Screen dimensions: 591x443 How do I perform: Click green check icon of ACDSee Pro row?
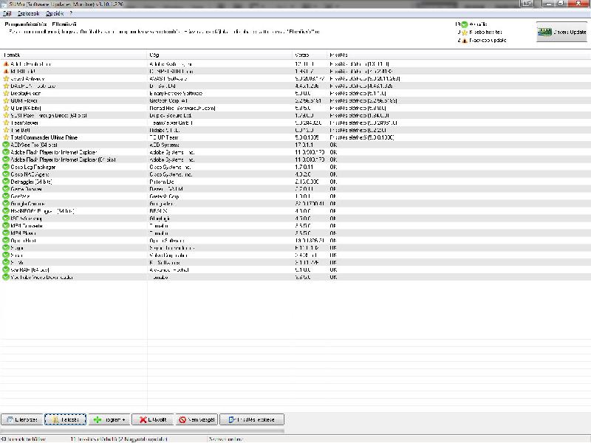(x=6, y=145)
